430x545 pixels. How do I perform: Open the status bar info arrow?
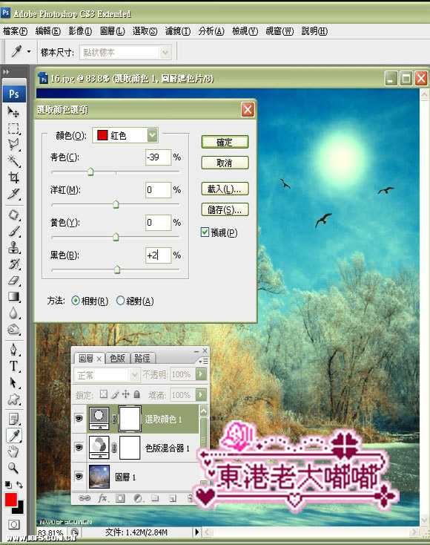point(196,532)
